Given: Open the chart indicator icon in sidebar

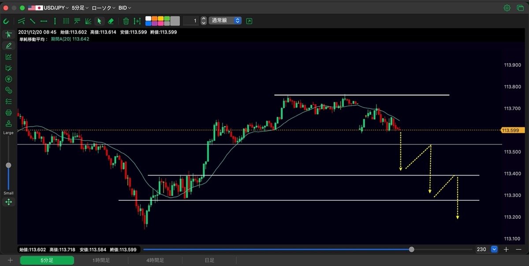Looking at the screenshot, I should click(8, 56).
